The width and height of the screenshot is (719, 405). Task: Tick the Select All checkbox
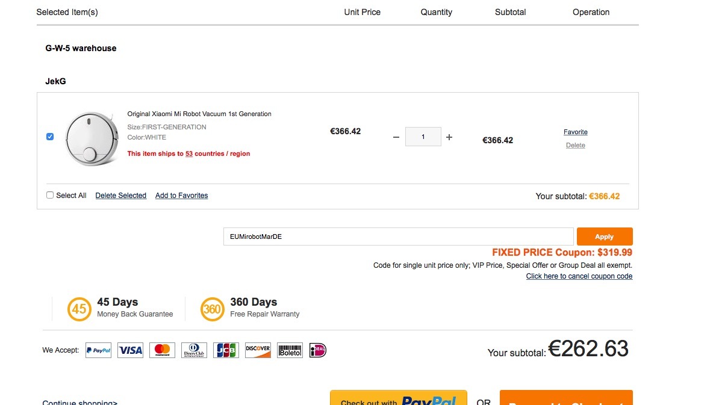tap(50, 195)
